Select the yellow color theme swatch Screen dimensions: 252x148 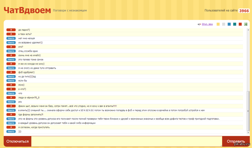218,24
